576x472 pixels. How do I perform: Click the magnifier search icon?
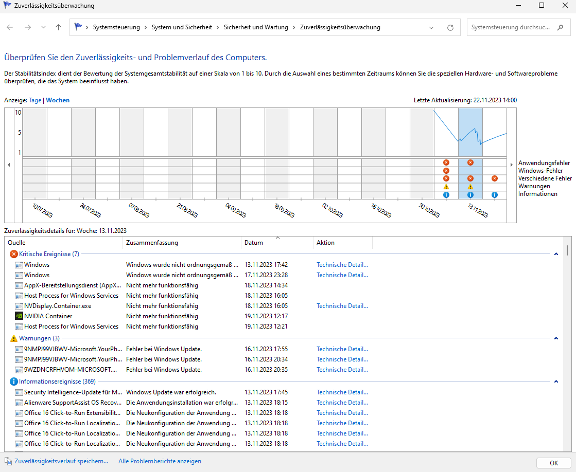560,28
